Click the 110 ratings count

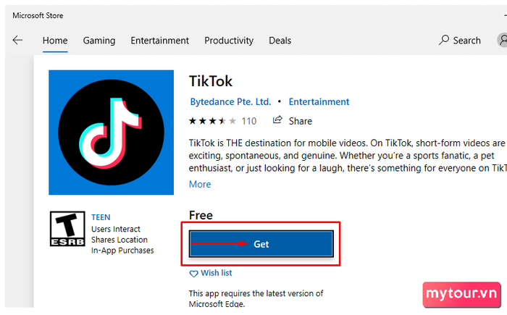click(x=249, y=121)
